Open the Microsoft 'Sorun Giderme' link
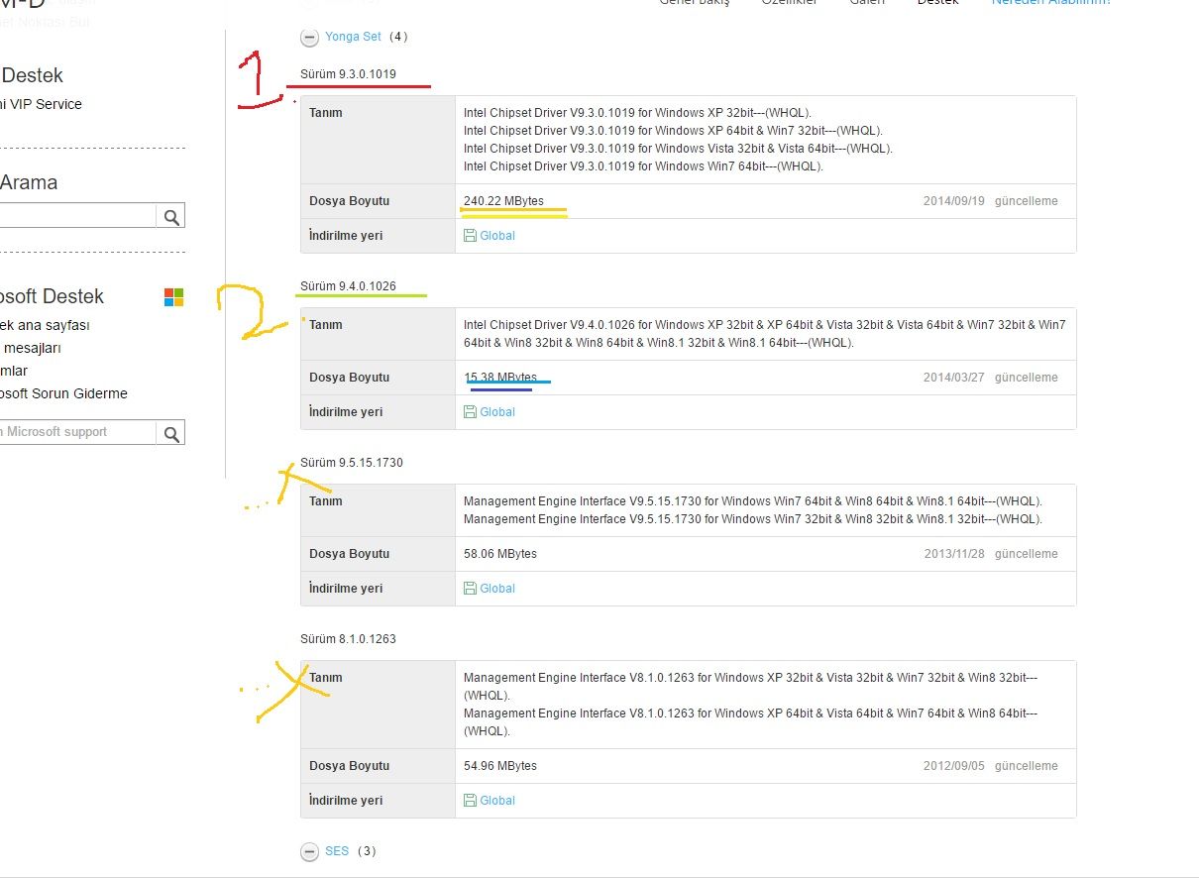 click(x=63, y=393)
